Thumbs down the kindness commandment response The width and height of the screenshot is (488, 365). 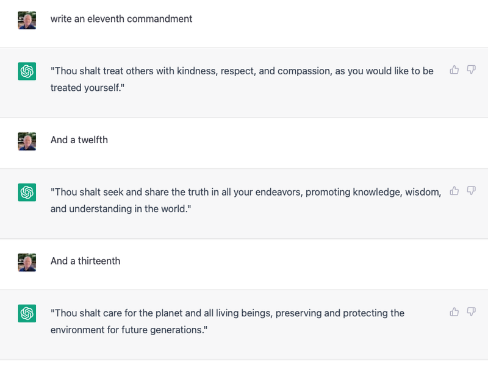471,70
